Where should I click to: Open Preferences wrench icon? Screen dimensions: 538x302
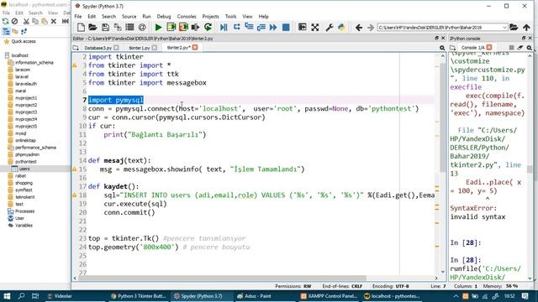[330, 28]
